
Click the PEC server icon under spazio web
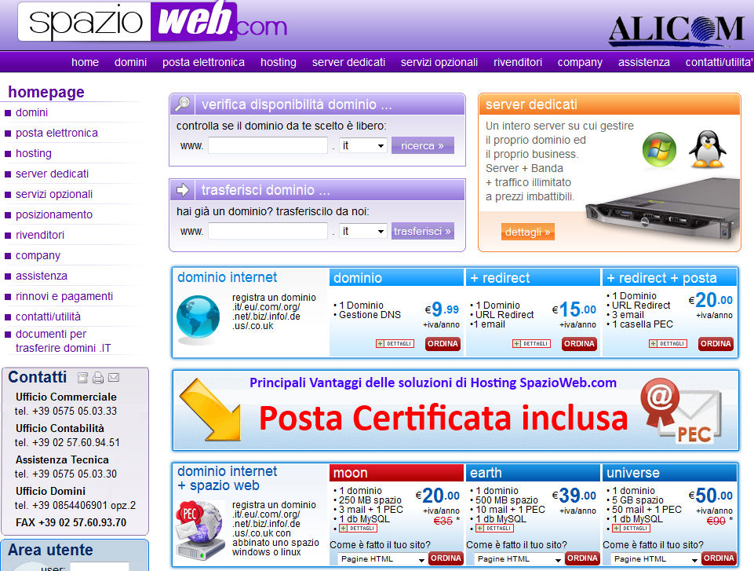click(201, 529)
